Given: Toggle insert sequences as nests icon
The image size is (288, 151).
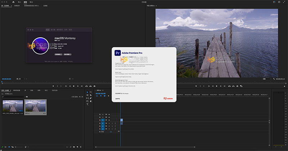Looking at the screenshot, I should [97, 96].
